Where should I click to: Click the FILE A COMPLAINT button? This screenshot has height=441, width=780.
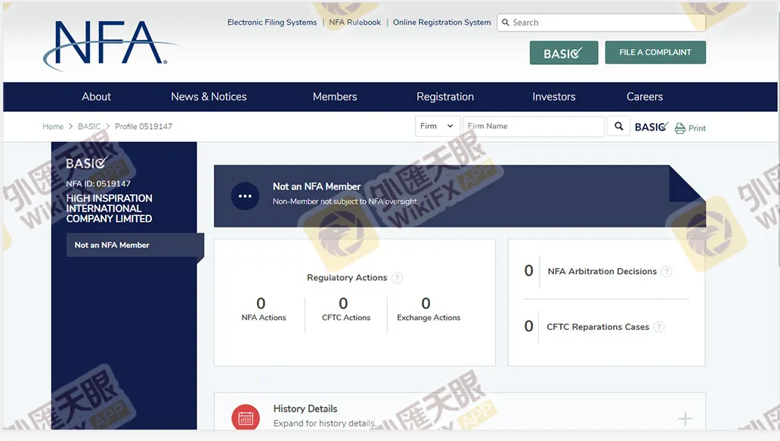[655, 52]
